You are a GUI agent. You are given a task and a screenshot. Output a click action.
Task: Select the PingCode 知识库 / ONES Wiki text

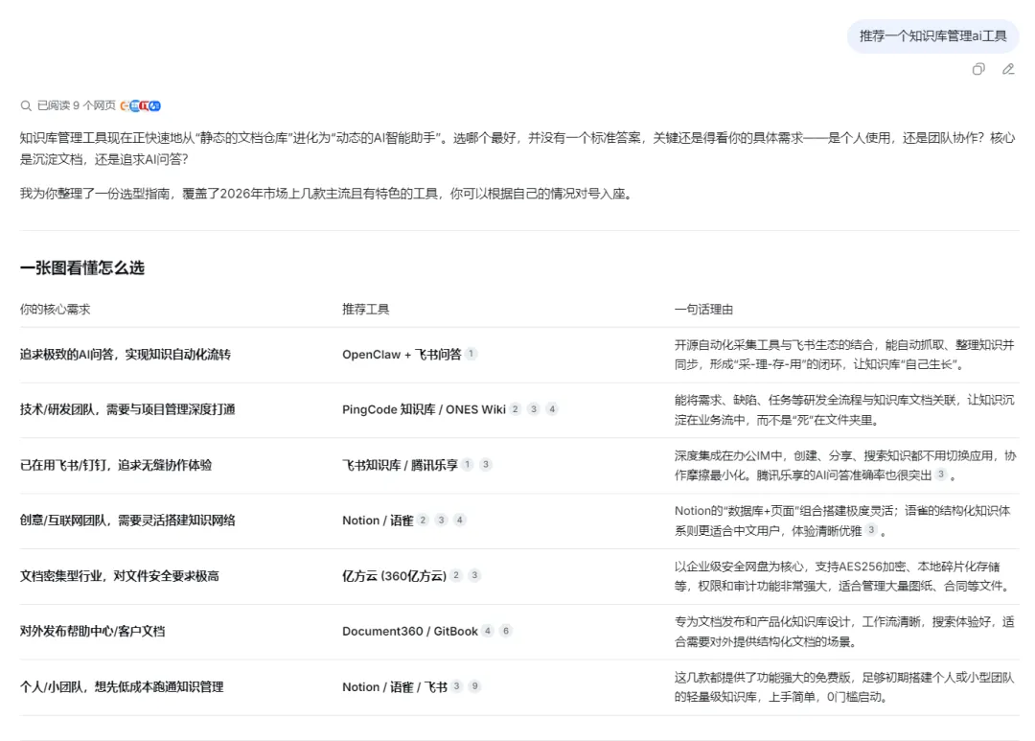click(424, 409)
